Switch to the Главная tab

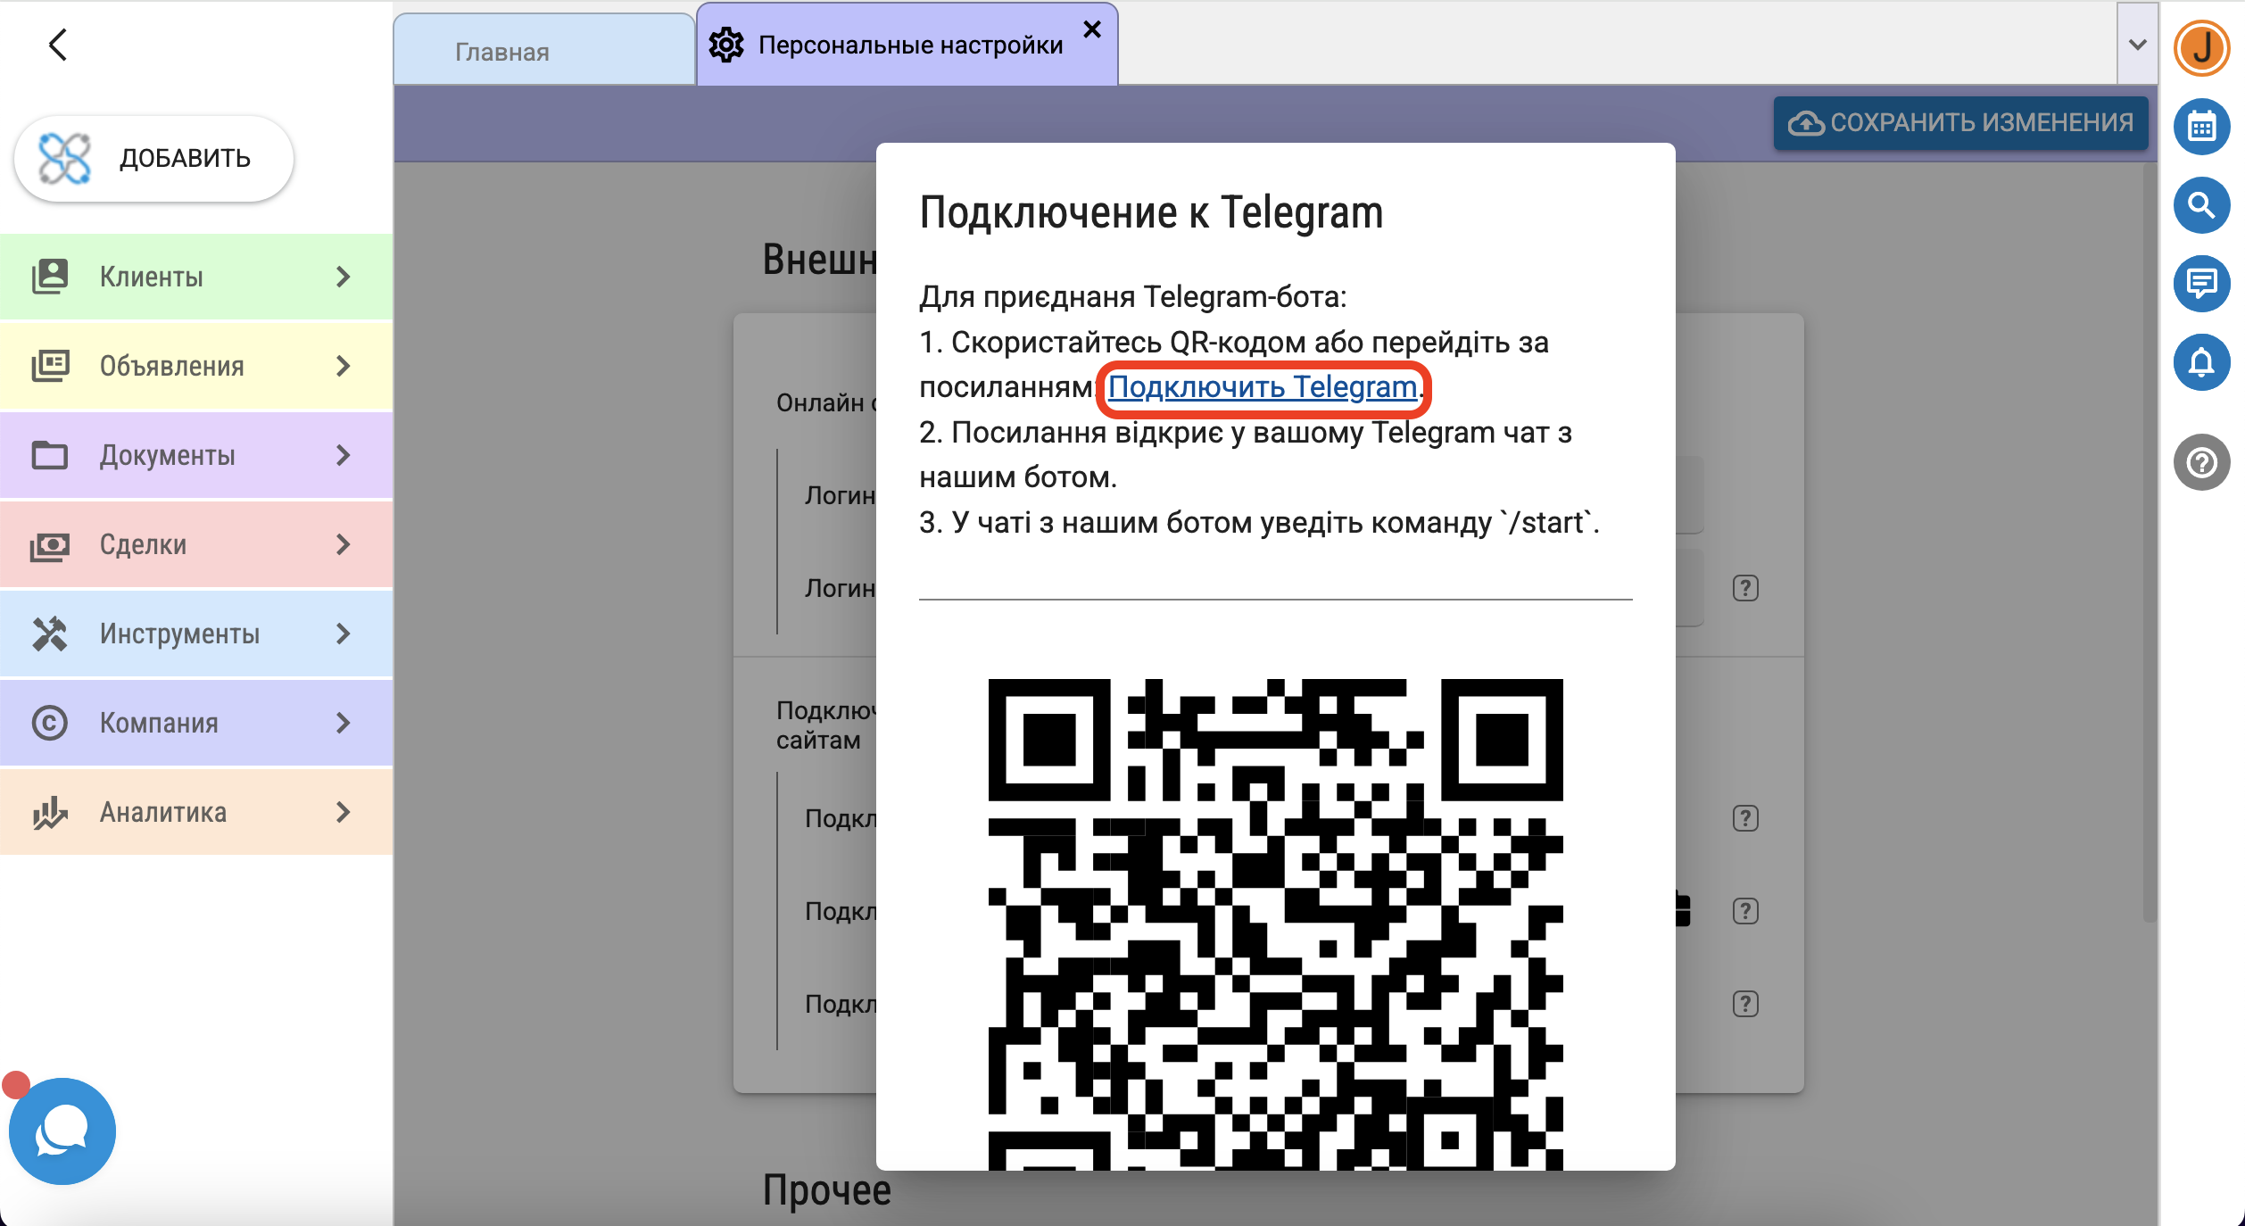coord(502,52)
